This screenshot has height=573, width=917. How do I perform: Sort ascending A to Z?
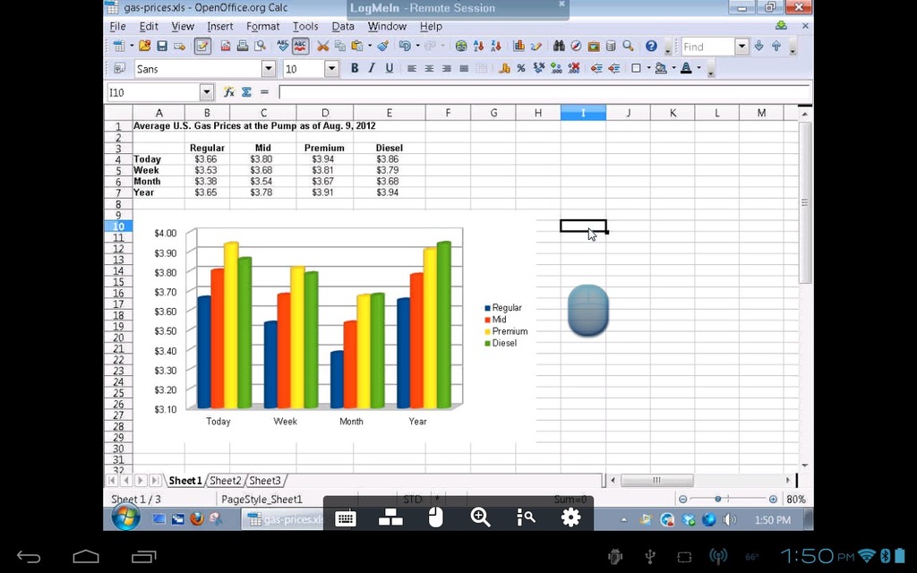coord(478,47)
